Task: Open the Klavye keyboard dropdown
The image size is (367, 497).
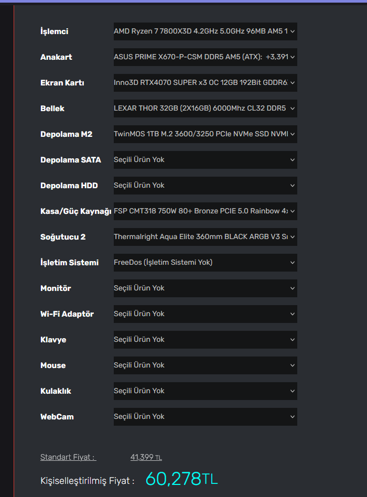Action: [x=205, y=340]
